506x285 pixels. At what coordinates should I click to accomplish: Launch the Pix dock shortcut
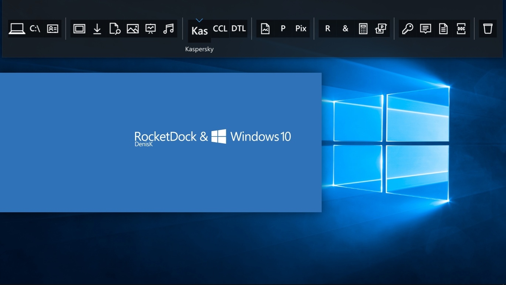[x=301, y=29]
